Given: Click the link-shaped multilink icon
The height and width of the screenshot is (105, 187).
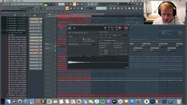Looking at the screenshot, I should (78, 8).
